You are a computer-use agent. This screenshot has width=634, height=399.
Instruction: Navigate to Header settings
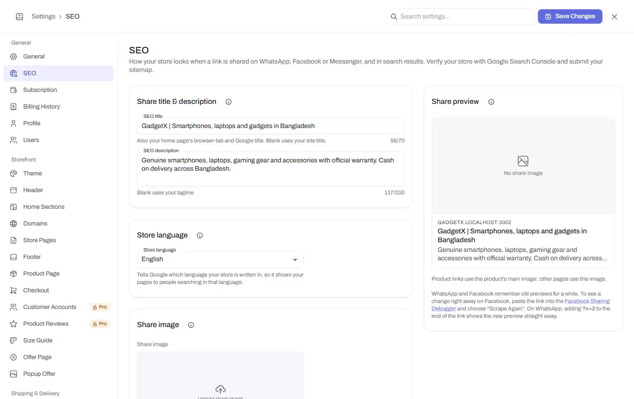(x=58, y=190)
